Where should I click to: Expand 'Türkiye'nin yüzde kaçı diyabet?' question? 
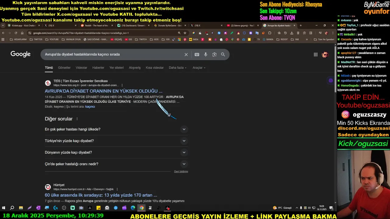(116, 141)
